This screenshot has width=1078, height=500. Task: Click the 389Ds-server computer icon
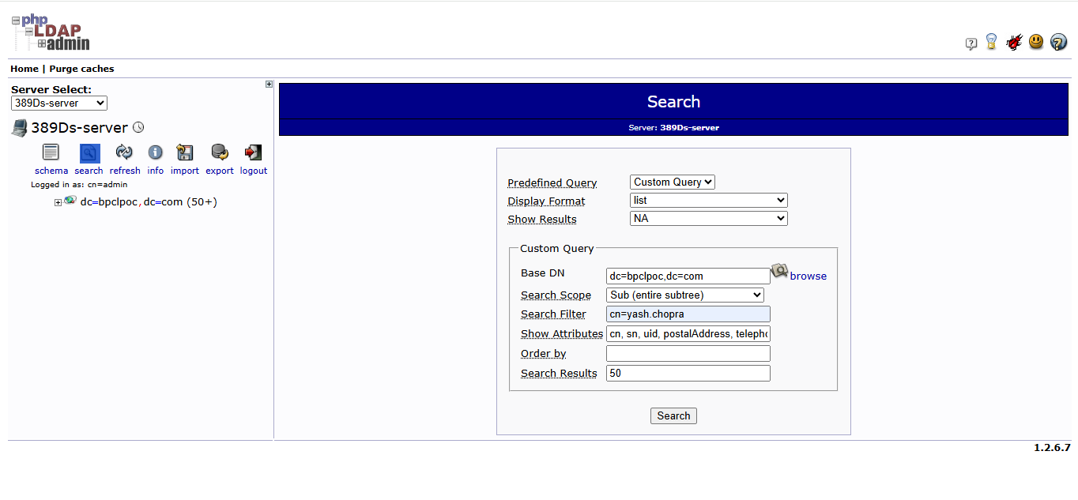19,128
